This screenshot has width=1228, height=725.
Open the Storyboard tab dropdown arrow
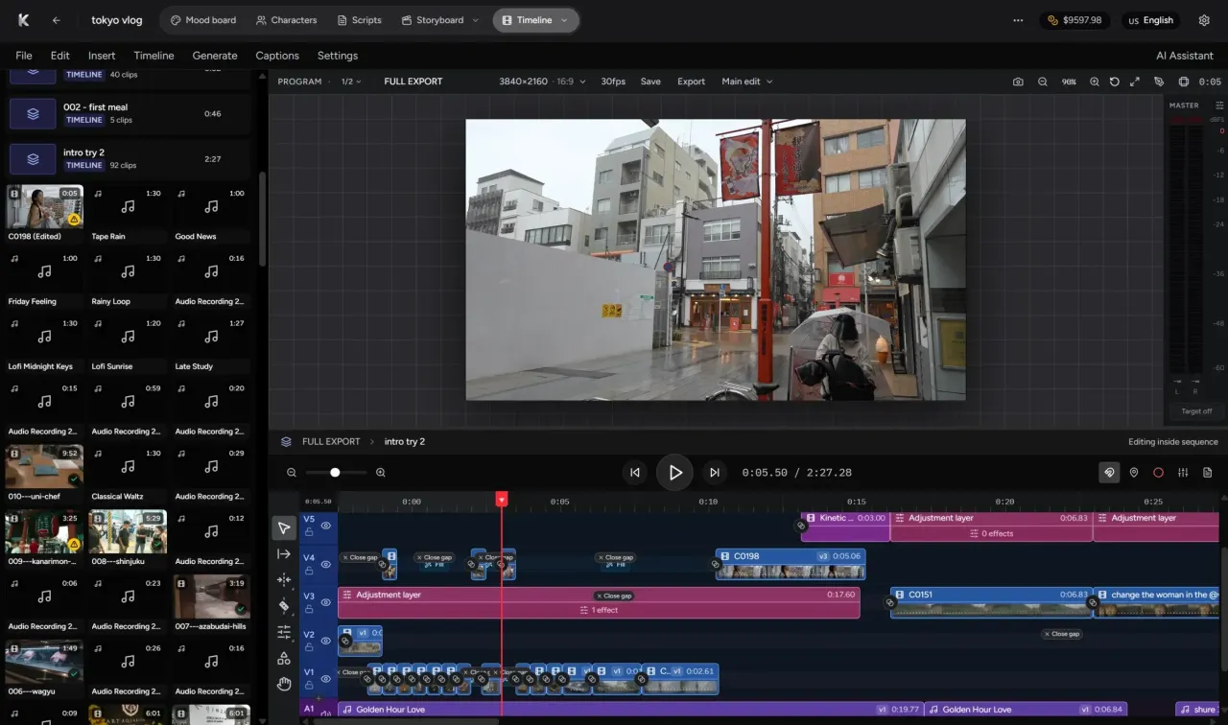[x=475, y=20]
